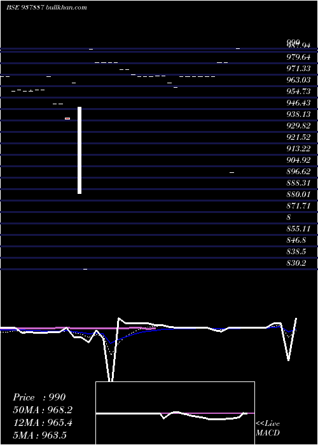Click the Price : 990 readout
The height and width of the screenshot is (445, 318).
[x=39, y=397]
